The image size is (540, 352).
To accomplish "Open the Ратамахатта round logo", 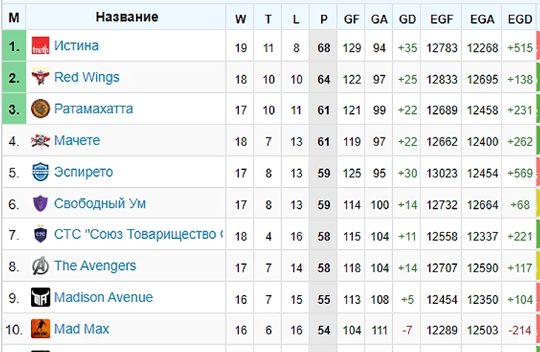I will point(40,109).
